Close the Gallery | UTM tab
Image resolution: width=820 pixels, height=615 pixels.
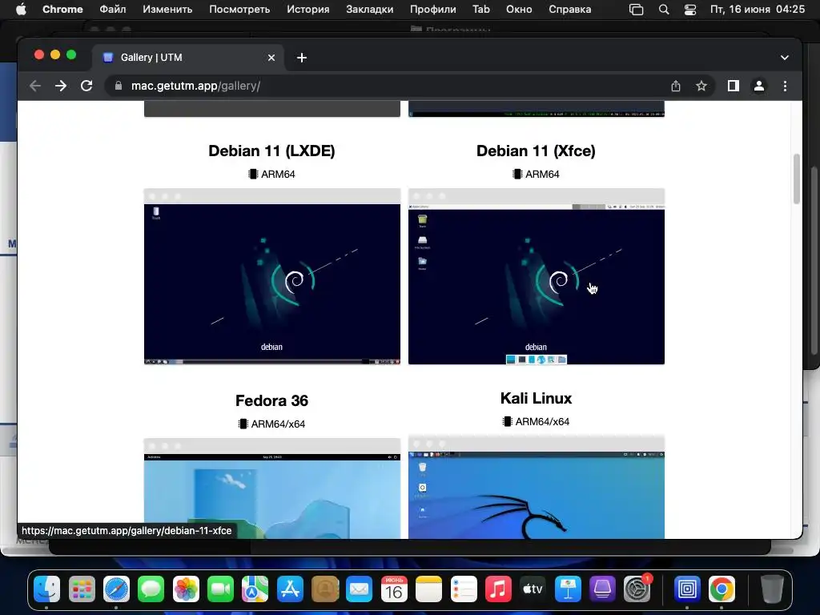tap(271, 58)
